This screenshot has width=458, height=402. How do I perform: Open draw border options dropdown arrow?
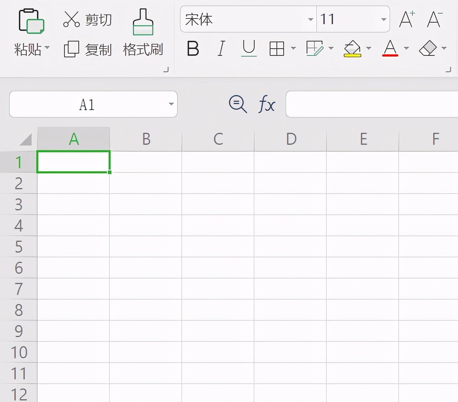point(331,48)
